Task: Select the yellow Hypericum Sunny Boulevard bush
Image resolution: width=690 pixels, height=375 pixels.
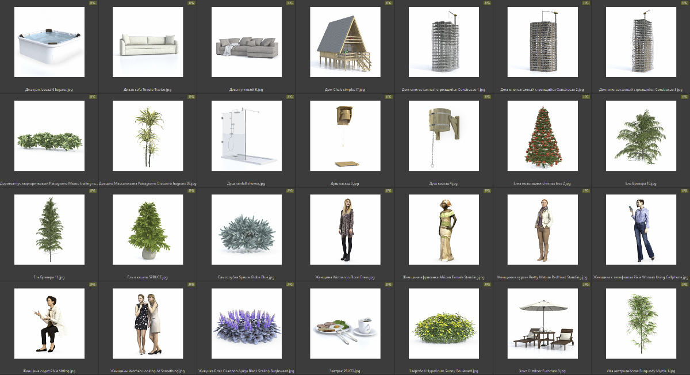Action: pos(443,323)
